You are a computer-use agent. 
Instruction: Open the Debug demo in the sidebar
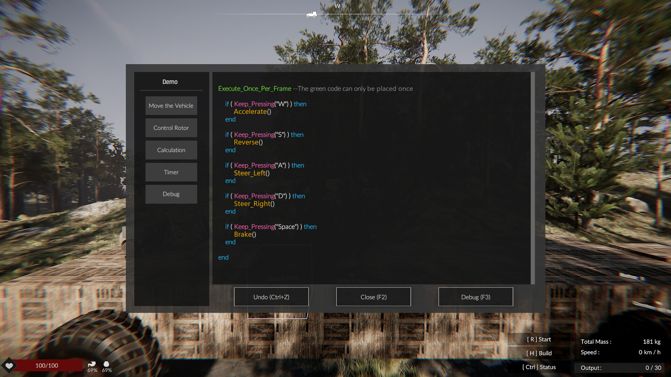[x=171, y=194]
